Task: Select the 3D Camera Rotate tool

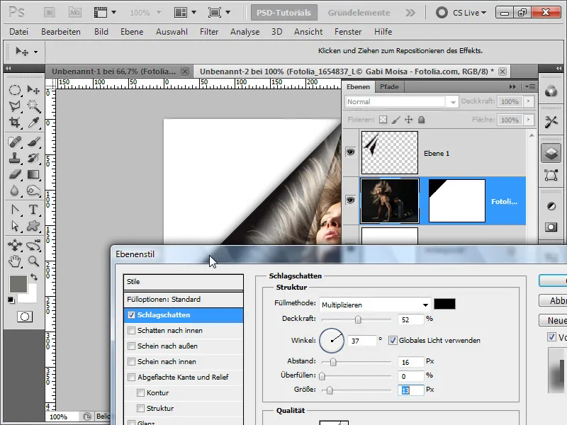Action: click(x=33, y=245)
